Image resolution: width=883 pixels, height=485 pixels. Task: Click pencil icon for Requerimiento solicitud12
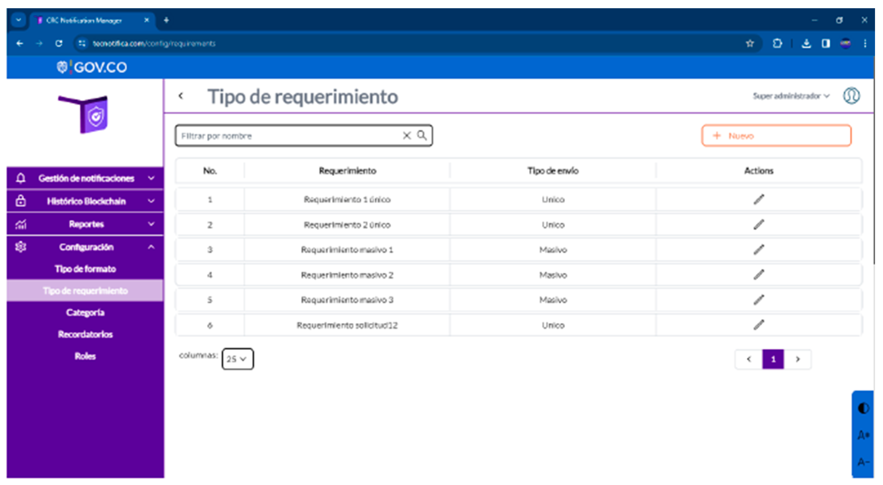point(758,325)
